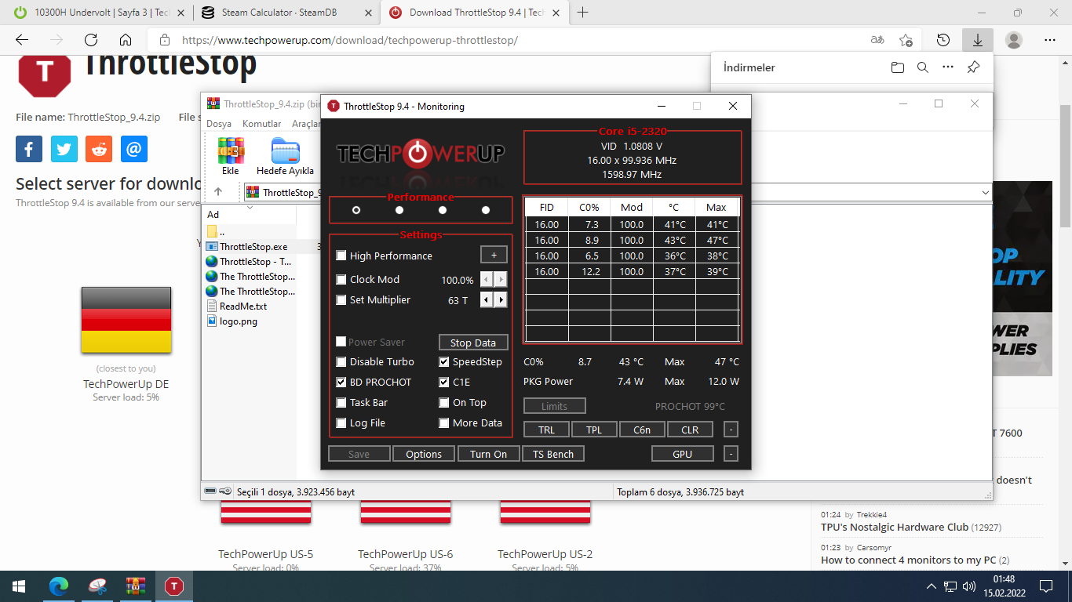Click the Twitter share icon
The width and height of the screenshot is (1072, 602).
pyautogui.click(x=64, y=149)
